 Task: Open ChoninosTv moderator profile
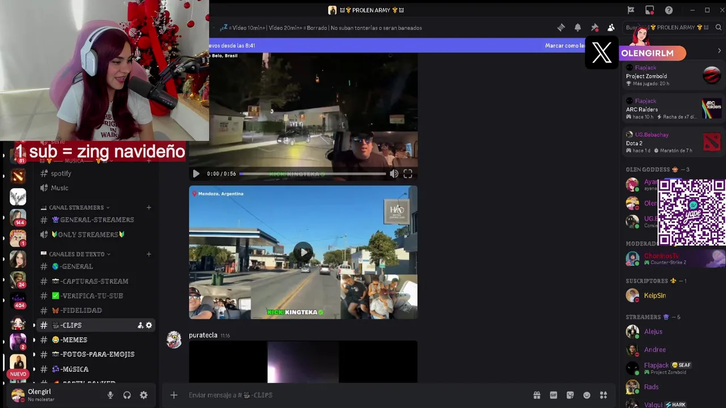pos(673,258)
